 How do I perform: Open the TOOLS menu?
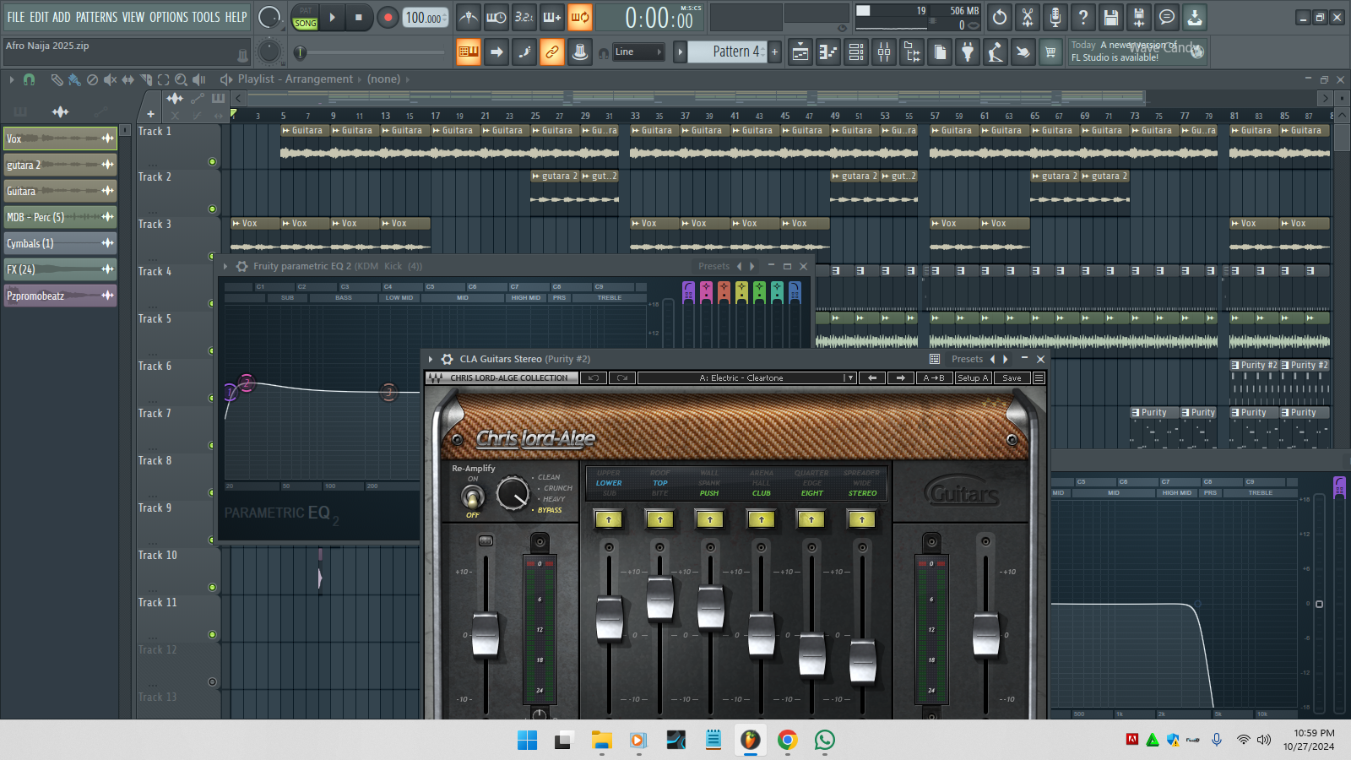[205, 17]
